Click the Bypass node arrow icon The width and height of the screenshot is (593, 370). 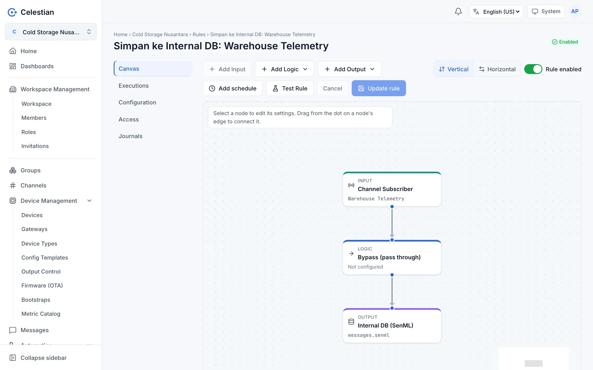click(351, 253)
